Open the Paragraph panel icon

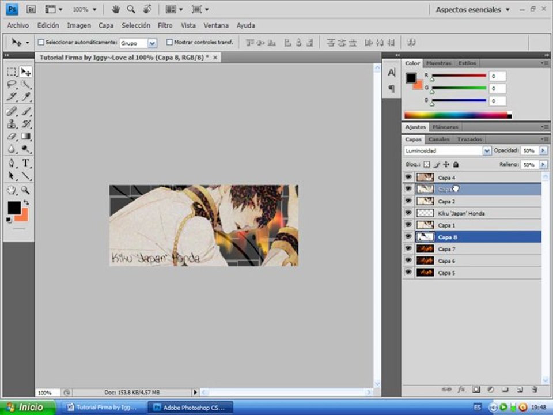[x=392, y=88]
